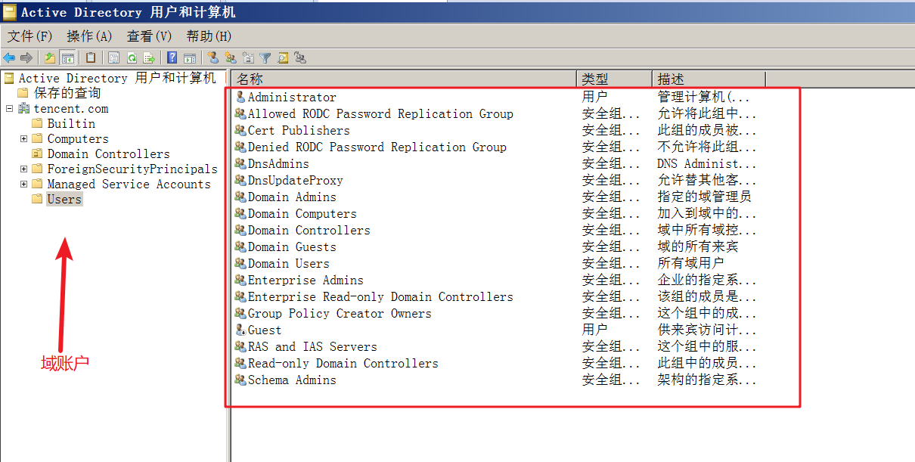The height and width of the screenshot is (462, 915).
Task: Open the 查看(V) menu
Action: point(149,36)
